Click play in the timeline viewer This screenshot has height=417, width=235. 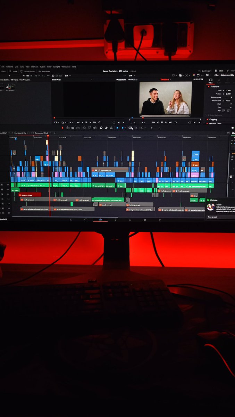[x=166, y=122]
